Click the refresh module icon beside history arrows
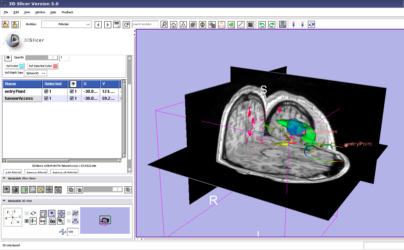This screenshot has width=404, height=250. (x=126, y=25)
